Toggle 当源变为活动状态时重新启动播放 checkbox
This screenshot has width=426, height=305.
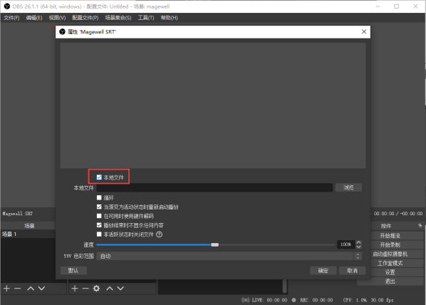[x=99, y=207]
